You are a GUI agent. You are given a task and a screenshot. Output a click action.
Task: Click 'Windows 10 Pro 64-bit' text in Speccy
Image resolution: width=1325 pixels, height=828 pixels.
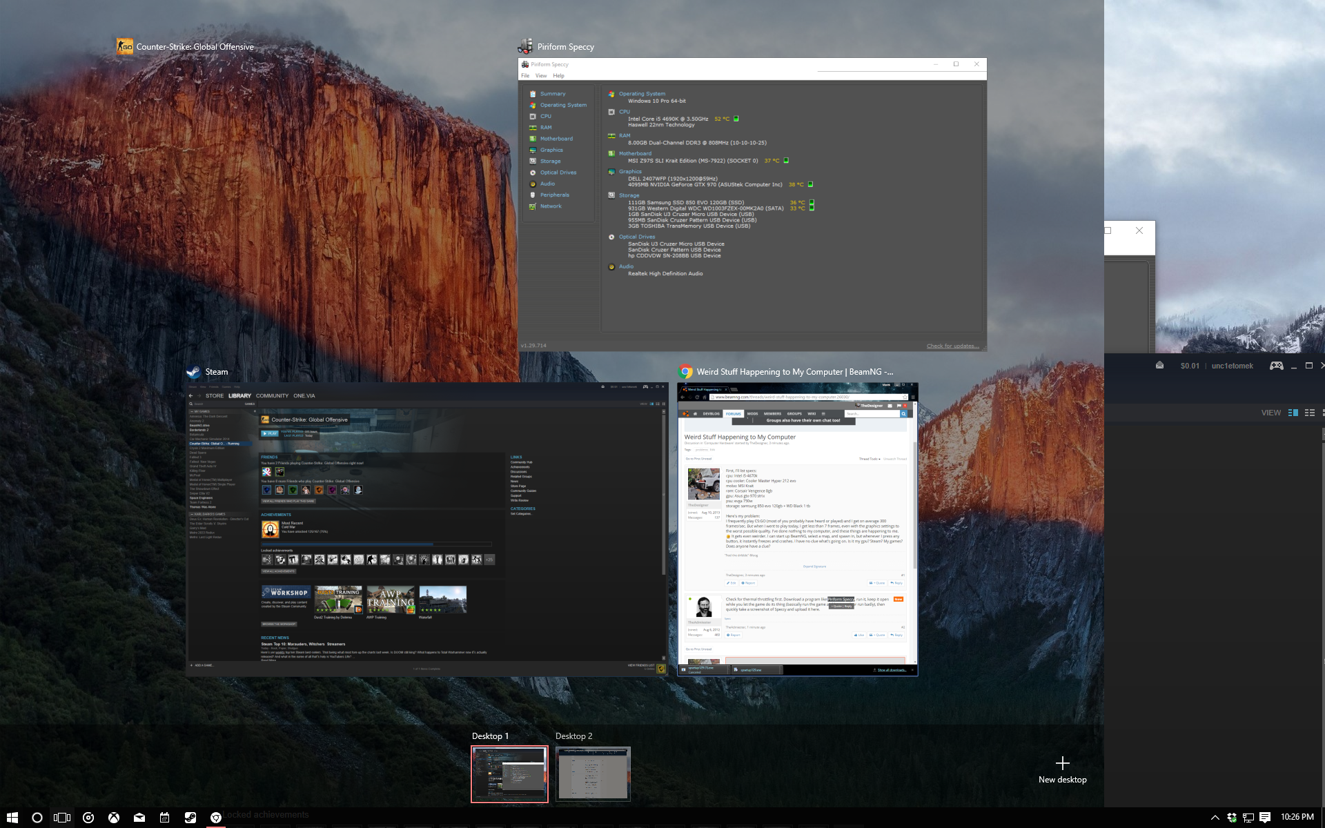(x=656, y=101)
